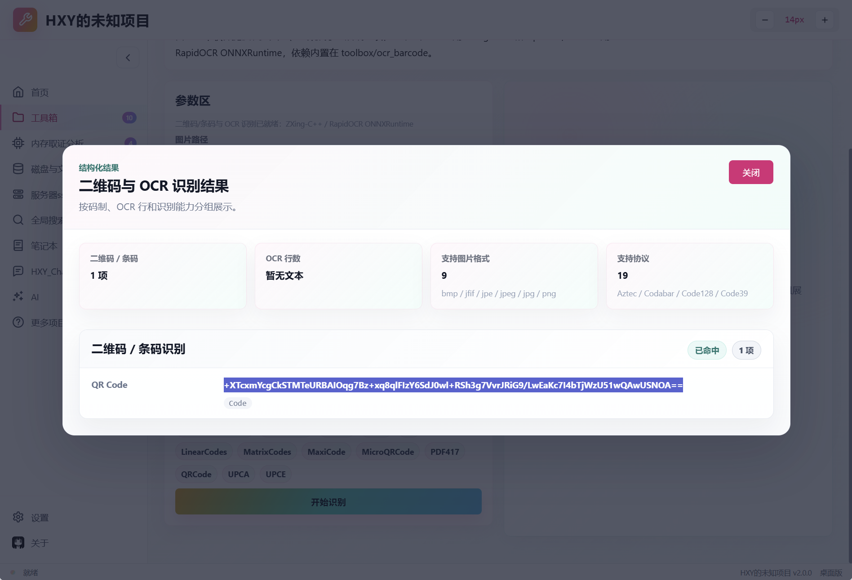Toggle the MaxiCode format chip

point(327,452)
